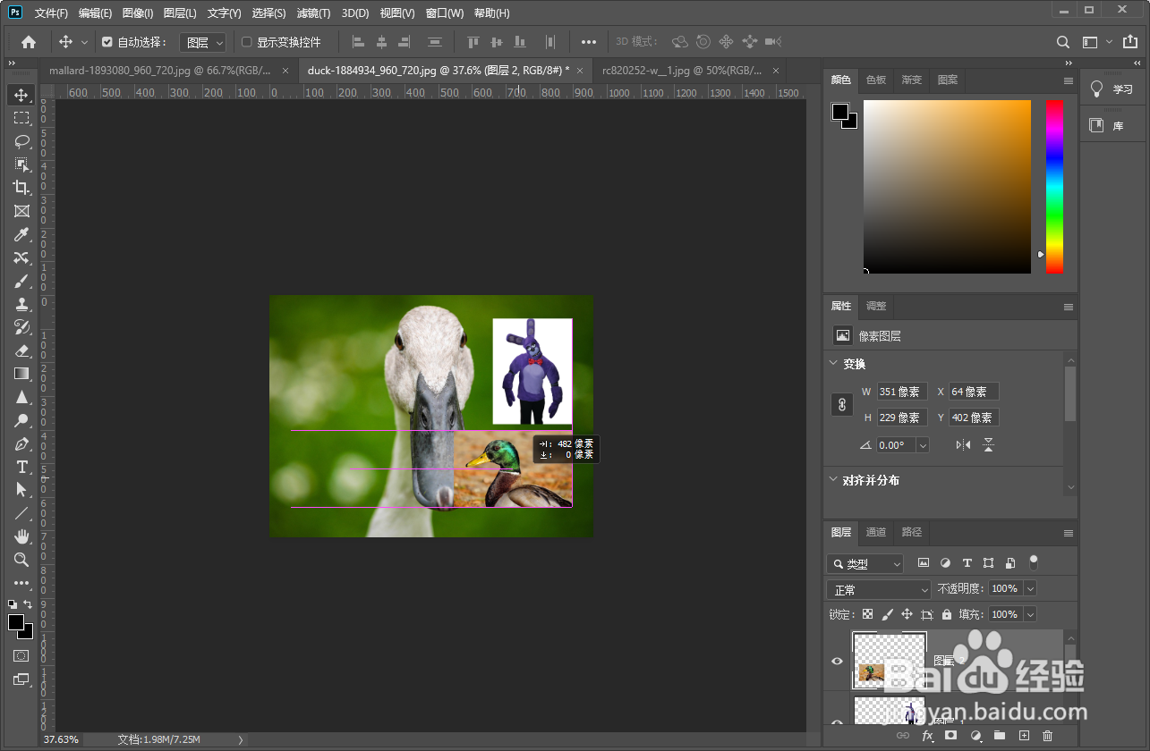Select the Pen tool

pyautogui.click(x=21, y=443)
